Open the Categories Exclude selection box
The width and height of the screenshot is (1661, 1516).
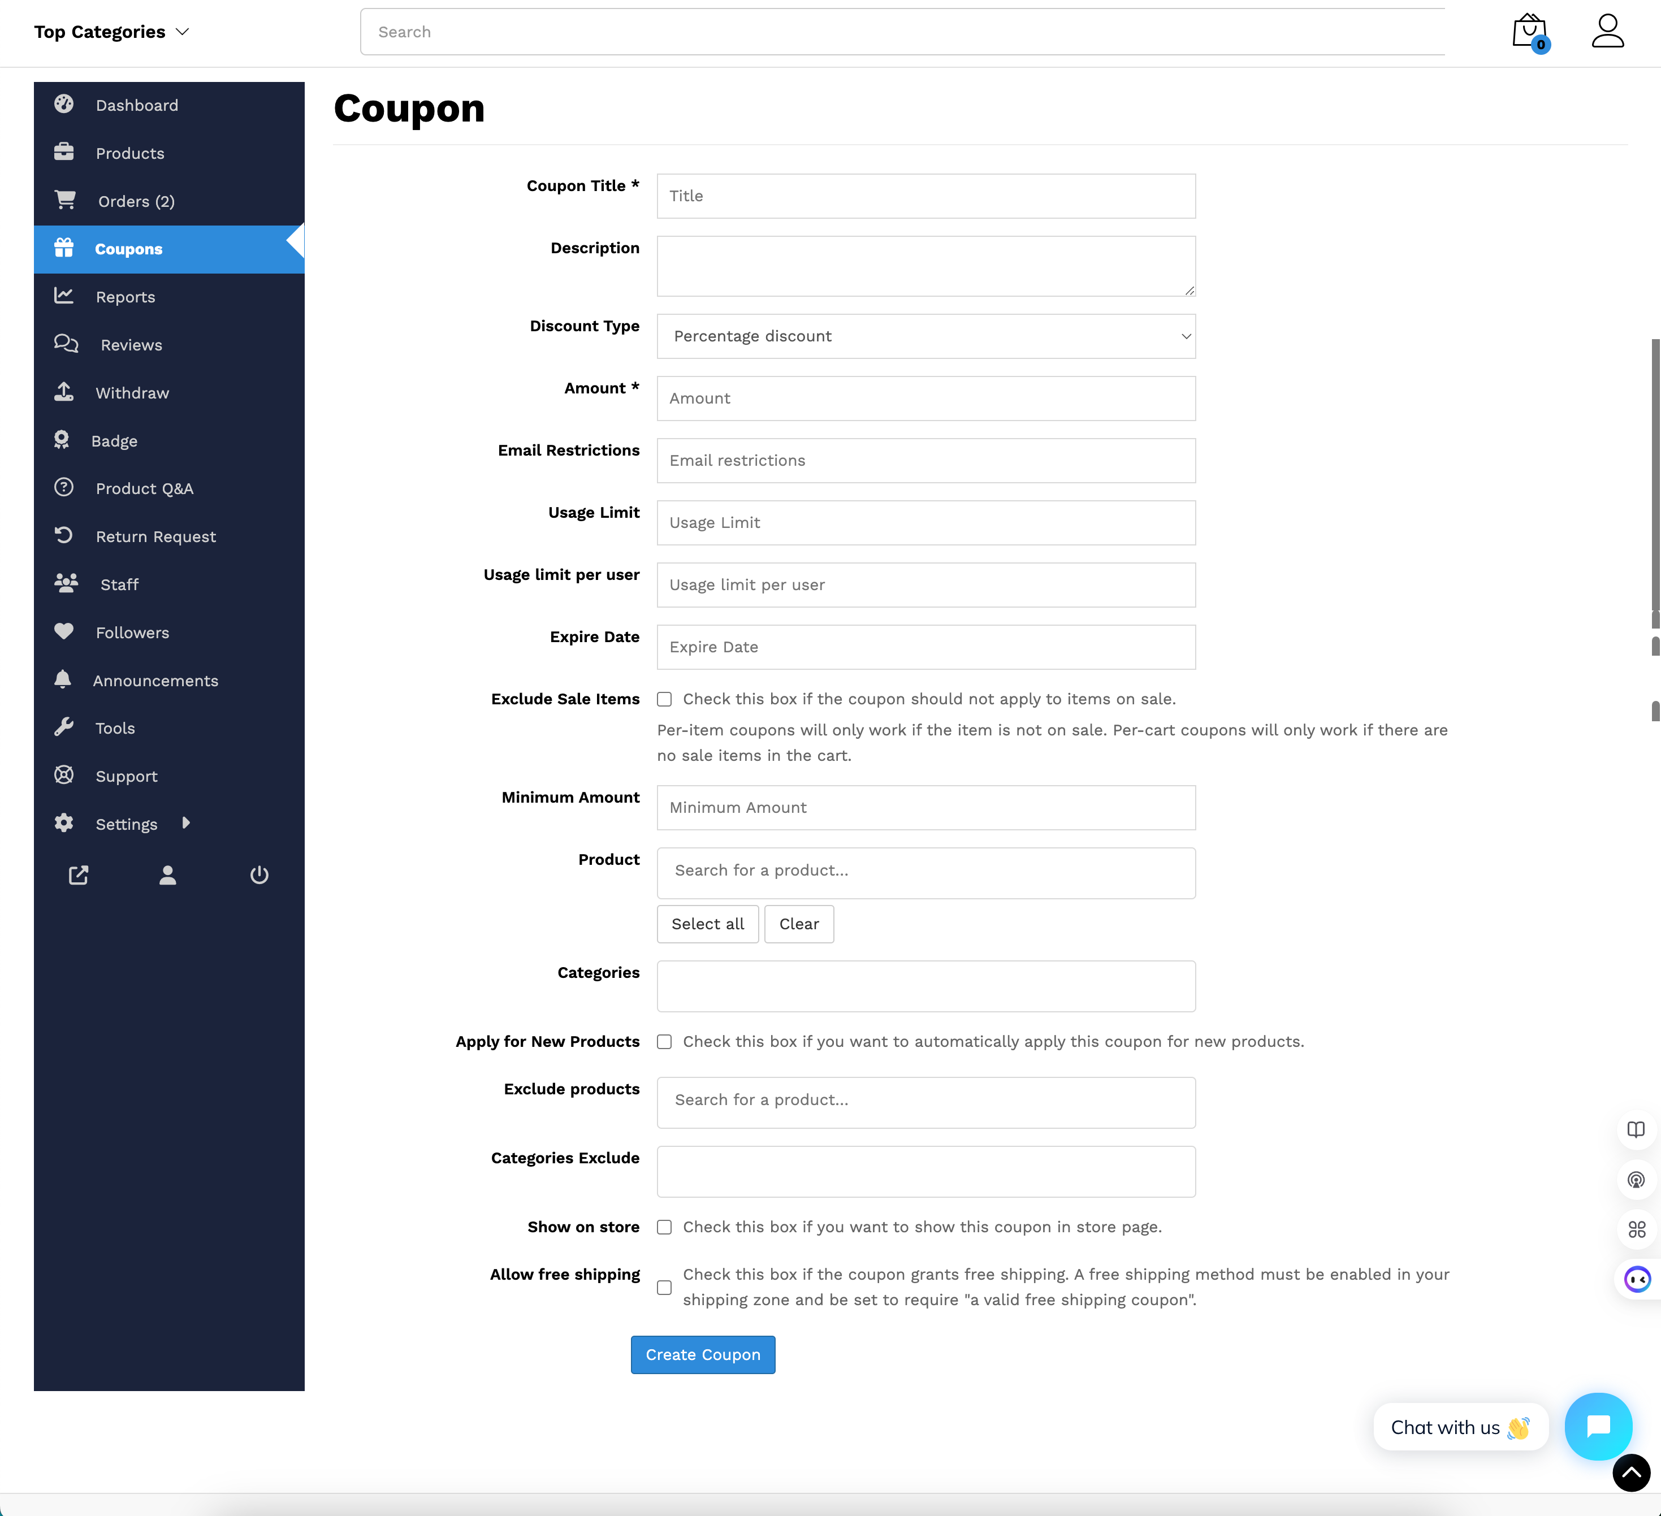926,1172
